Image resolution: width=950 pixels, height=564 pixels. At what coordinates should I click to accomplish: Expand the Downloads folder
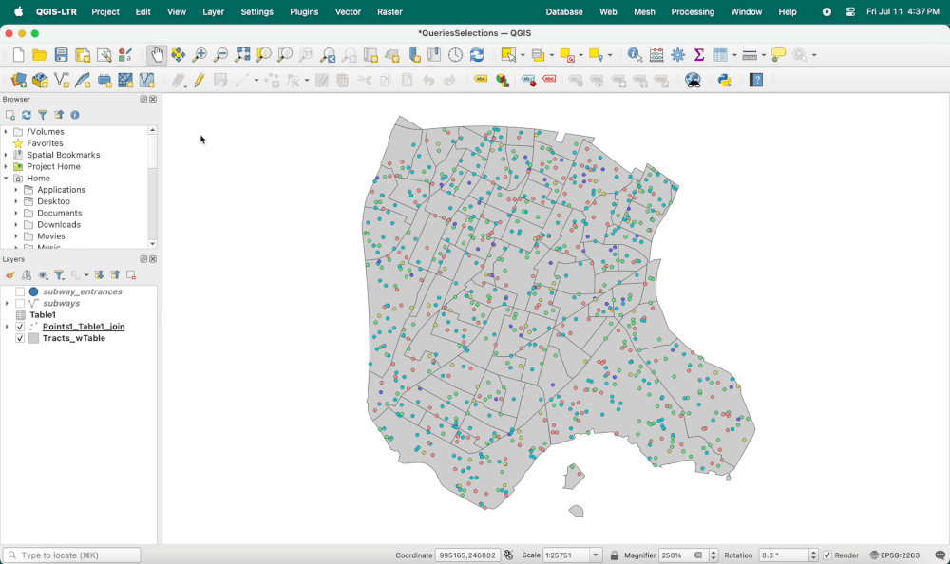pyautogui.click(x=16, y=224)
